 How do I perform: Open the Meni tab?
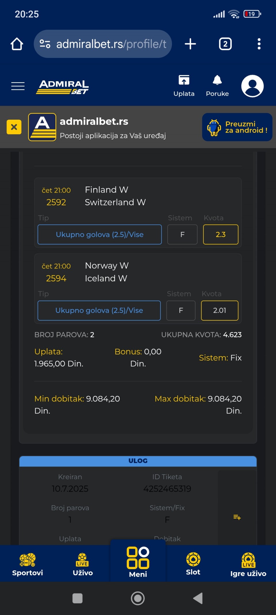(x=138, y=562)
